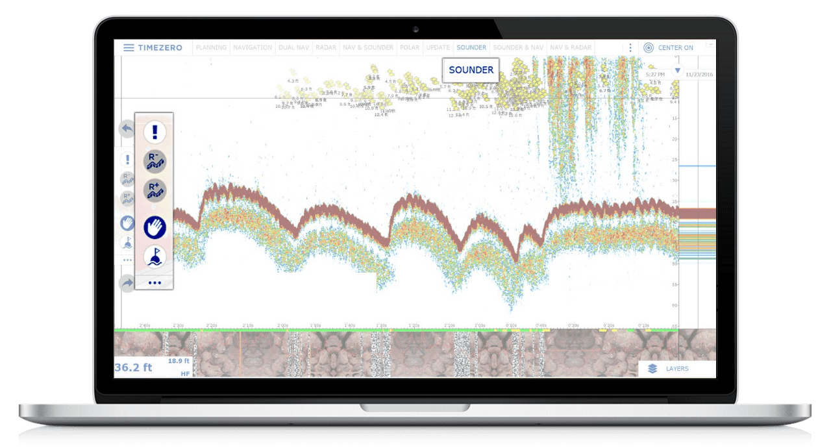Switch to the Navigation workspace tab
Image resolution: width=831 pixels, height=448 pixels.
pos(253,47)
